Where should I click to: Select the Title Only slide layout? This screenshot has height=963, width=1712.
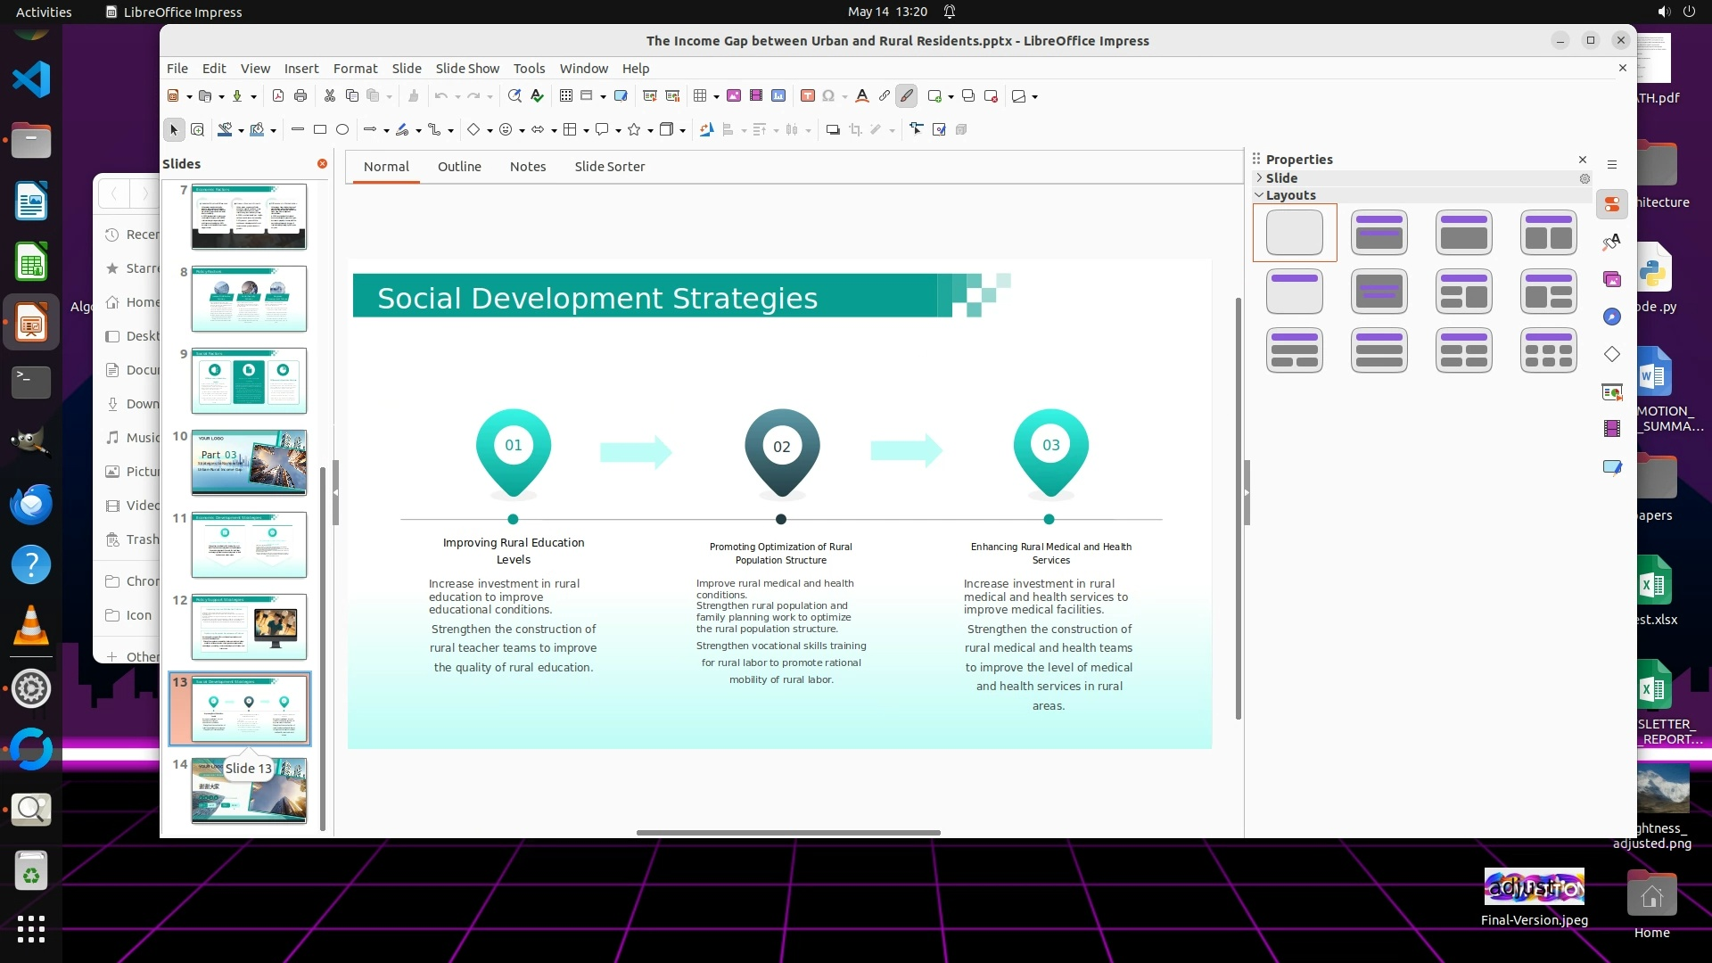(1294, 292)
